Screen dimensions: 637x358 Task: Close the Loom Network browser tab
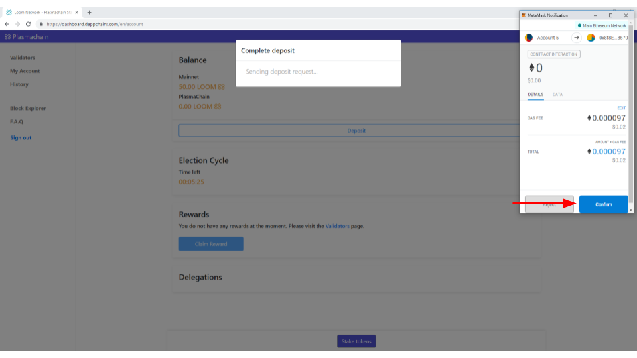[76, 12]
